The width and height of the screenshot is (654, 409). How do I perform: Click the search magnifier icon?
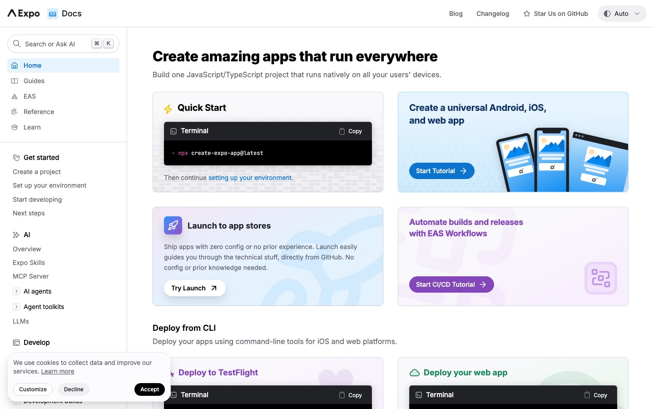pyautogui.click(x=17, y=44)
